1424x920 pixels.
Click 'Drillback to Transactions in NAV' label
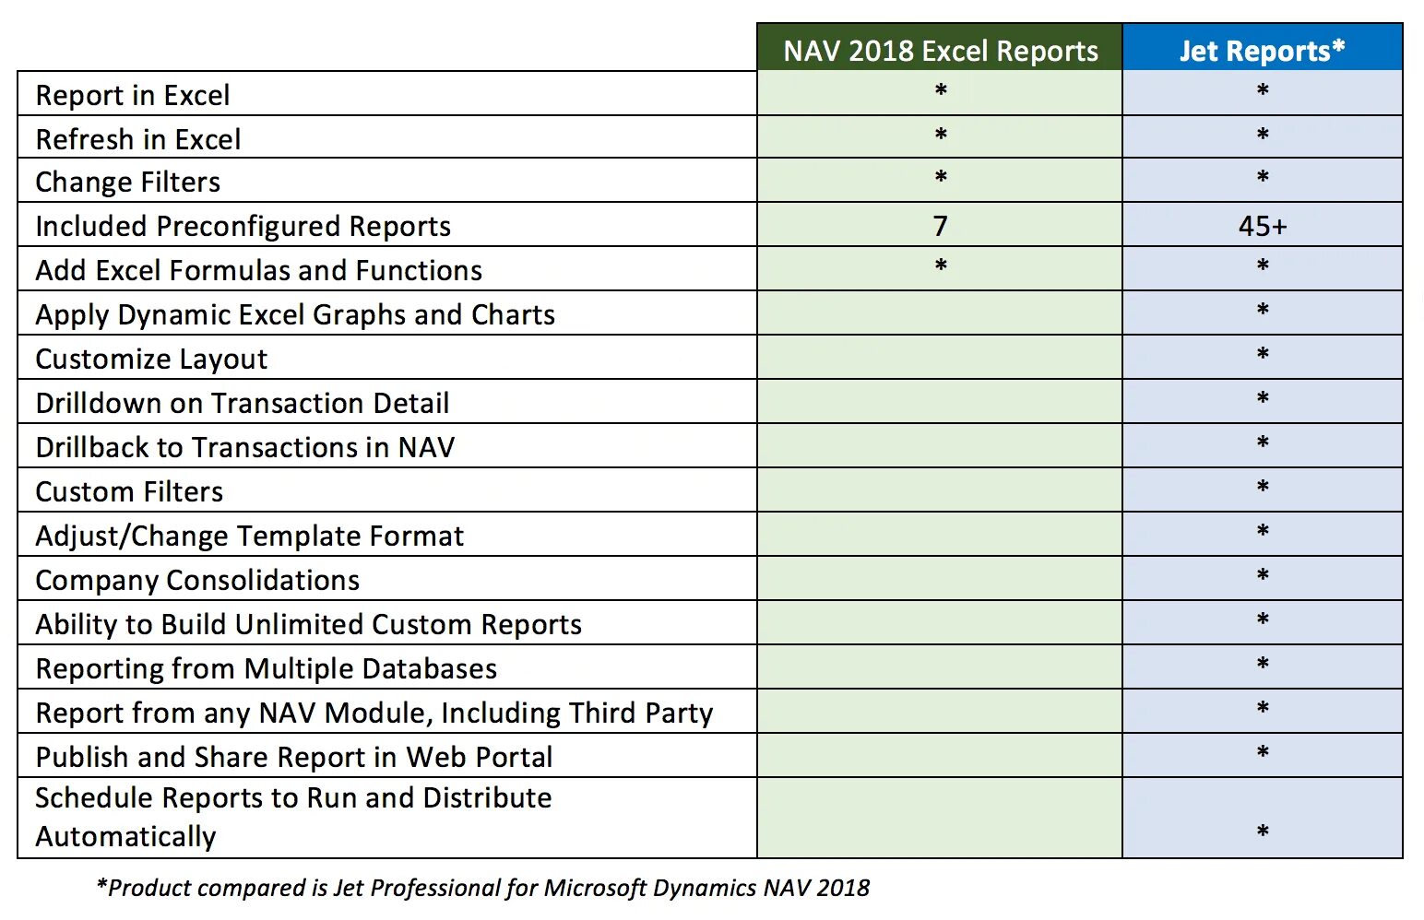(x=245, y=447)
